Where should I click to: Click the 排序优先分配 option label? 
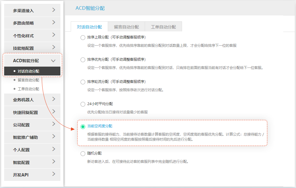116,60
